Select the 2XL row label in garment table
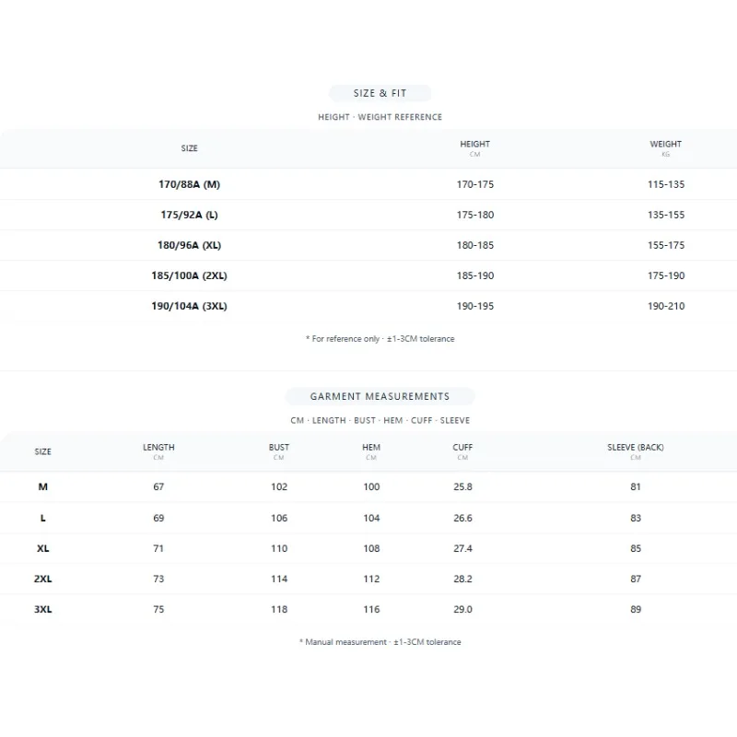The width and height of the screenshot is (737, 737). pos(42,579)
